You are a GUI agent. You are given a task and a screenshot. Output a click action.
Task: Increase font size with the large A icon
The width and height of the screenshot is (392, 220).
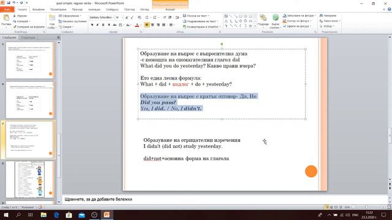pyautogui.click(x=127, y=18)
